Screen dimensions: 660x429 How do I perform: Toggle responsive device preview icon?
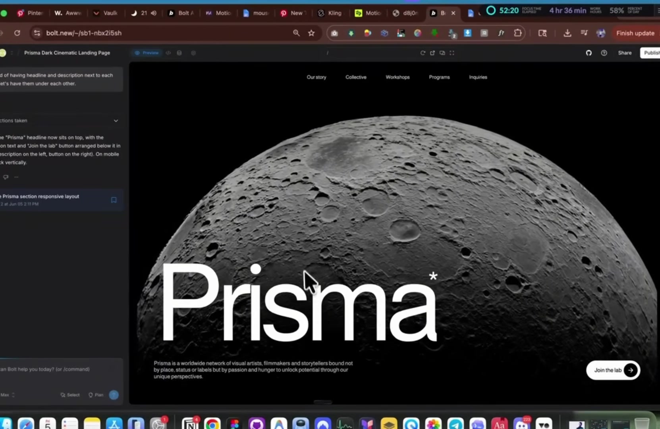[x=442, y=53]
